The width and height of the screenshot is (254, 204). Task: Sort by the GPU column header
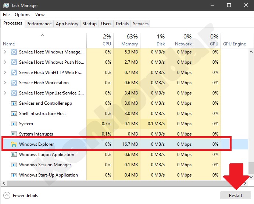pos(207,41)
